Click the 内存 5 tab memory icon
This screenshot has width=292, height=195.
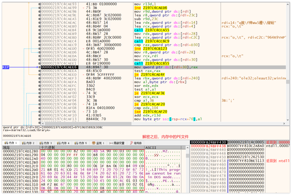pyautogui.click(x=76, y=143)
